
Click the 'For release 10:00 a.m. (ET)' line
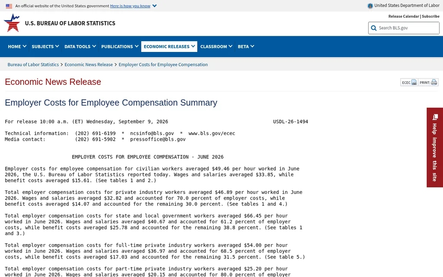[x=87, y=122]
